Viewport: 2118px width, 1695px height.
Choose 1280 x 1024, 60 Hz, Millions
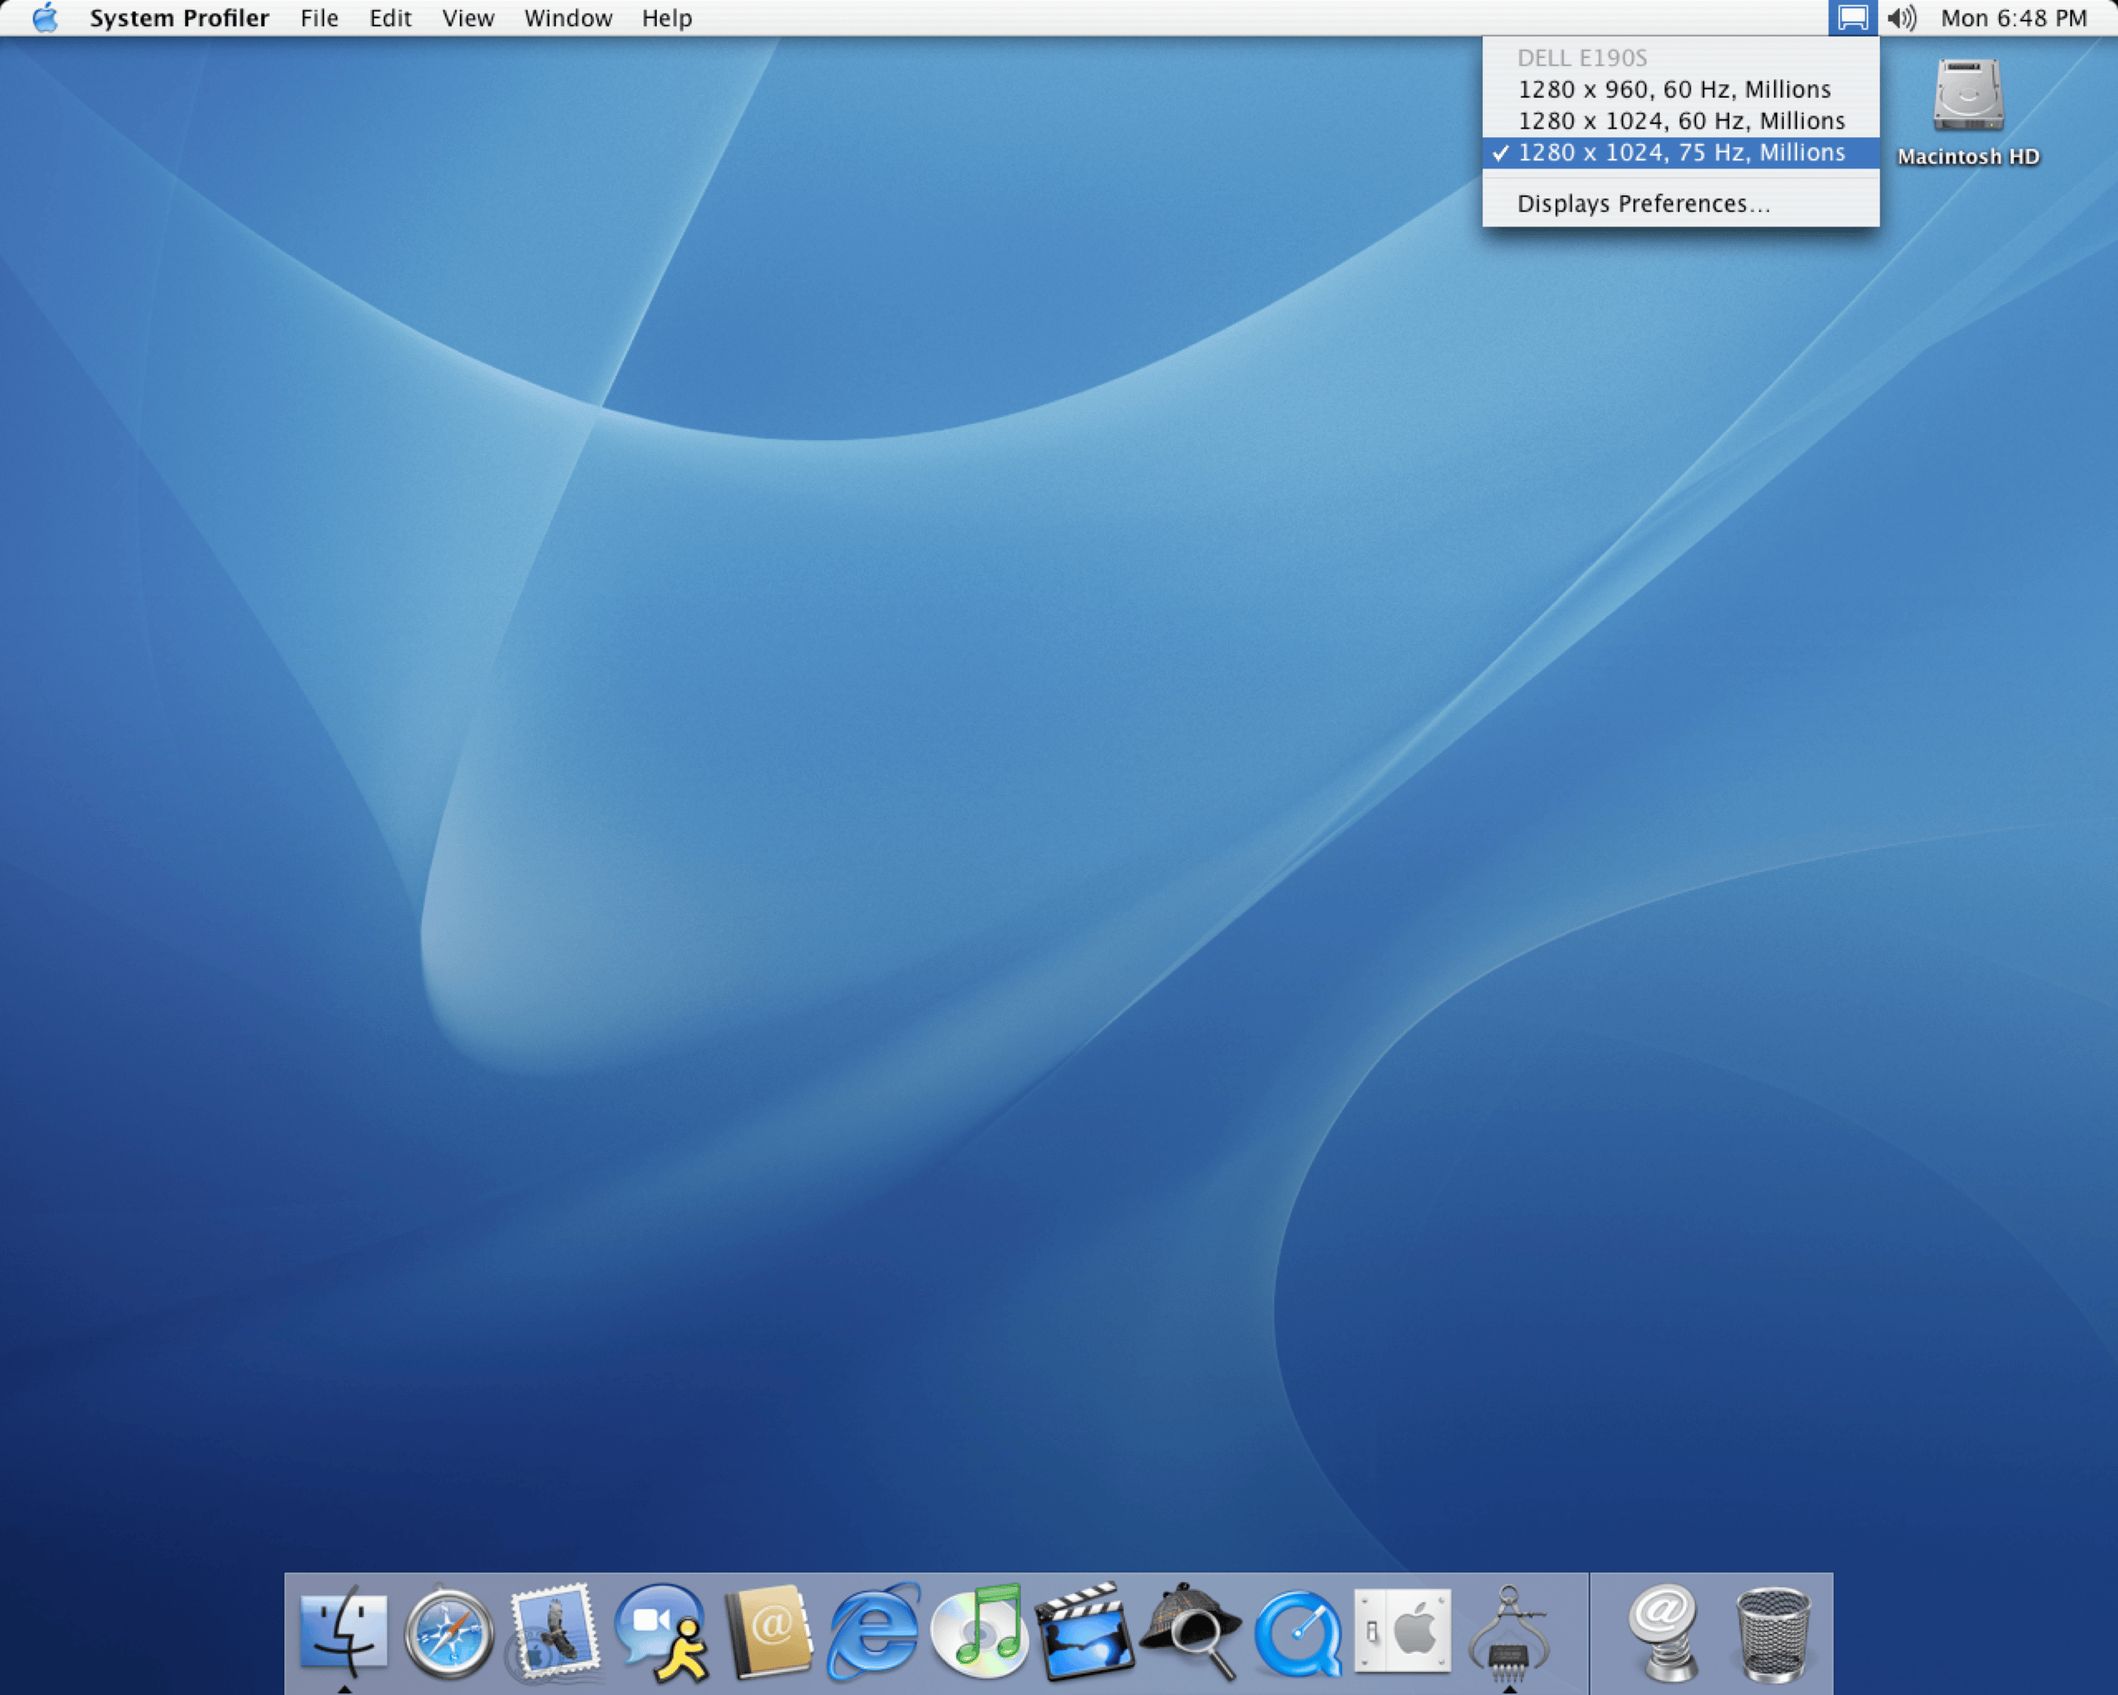click(1681, 121)
